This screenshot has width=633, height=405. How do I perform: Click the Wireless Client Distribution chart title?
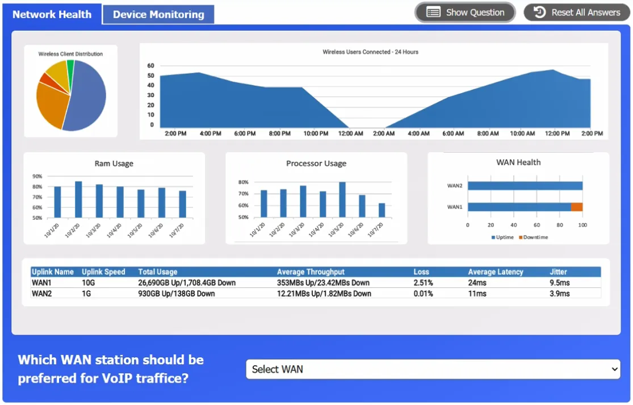[70, 54]
